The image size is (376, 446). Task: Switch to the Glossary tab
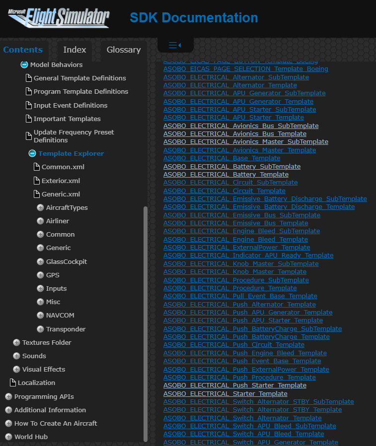(x=124, y=50)
